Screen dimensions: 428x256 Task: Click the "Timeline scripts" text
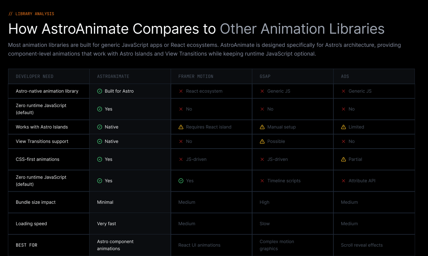pos(284,181)
